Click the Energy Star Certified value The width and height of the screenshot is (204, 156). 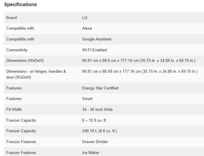(x=100, y=88)
